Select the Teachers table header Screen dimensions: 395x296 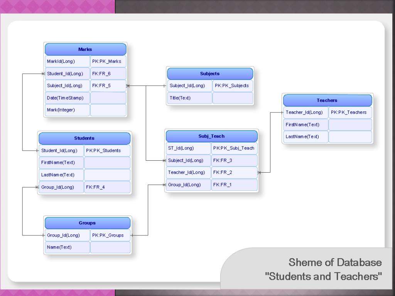point(327,100)
